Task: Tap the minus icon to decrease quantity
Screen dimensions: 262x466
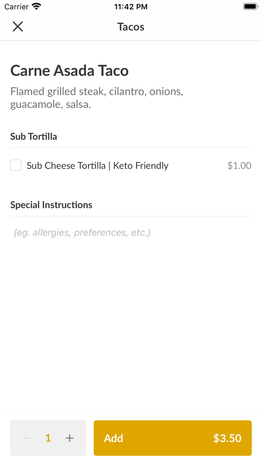Action: (x=26, y=438)
